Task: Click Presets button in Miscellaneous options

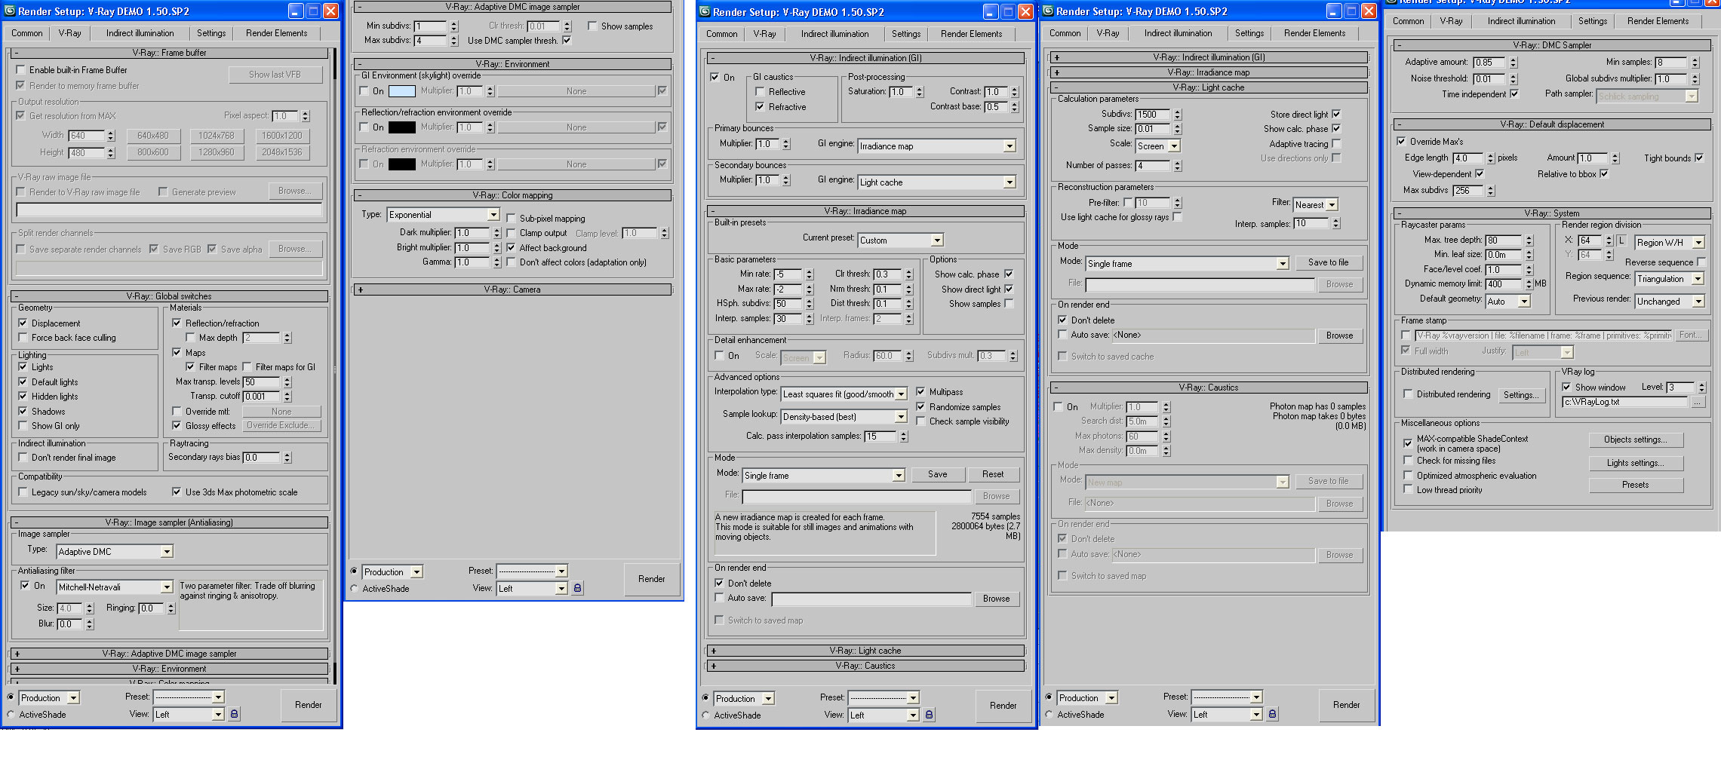Action: coord(1635,485)
